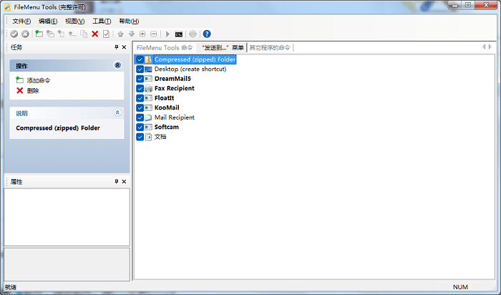
Task: Click the gear settings toolbar icon
Action: pos(193,34)
